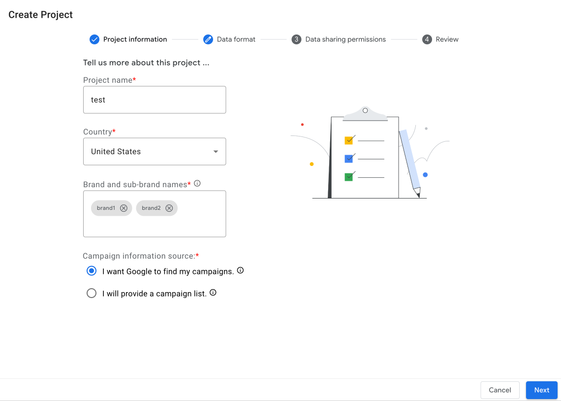This screenshot has height=401, width=561.
Task: Go to Data sharing permissions step
Action: tap(345, 39)
